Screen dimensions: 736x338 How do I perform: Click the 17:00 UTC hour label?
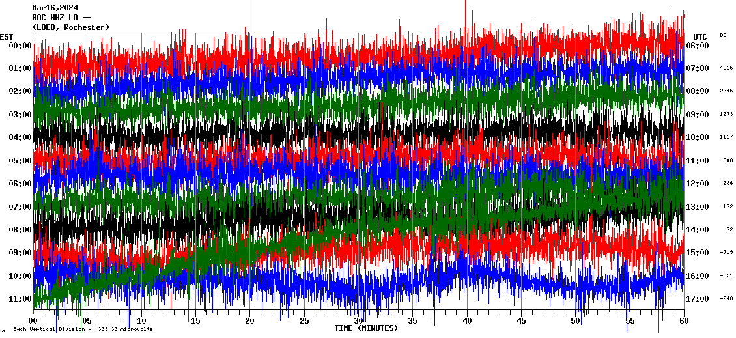[698, 299]
